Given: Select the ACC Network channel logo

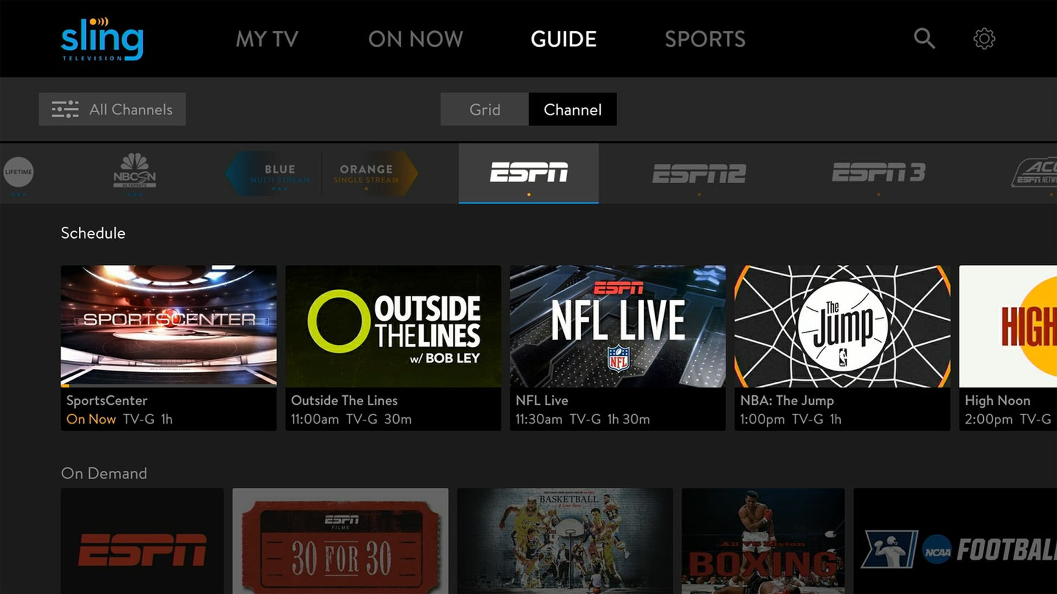Looking at the screenshot, I should click(x=1034, y=173).
